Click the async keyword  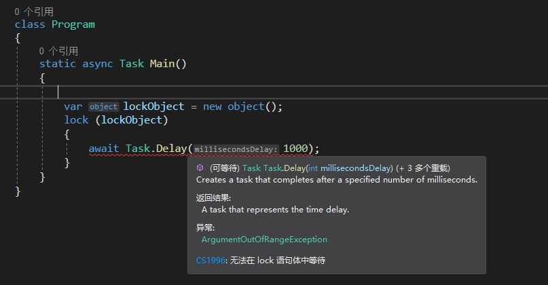[x=98, y=64]
